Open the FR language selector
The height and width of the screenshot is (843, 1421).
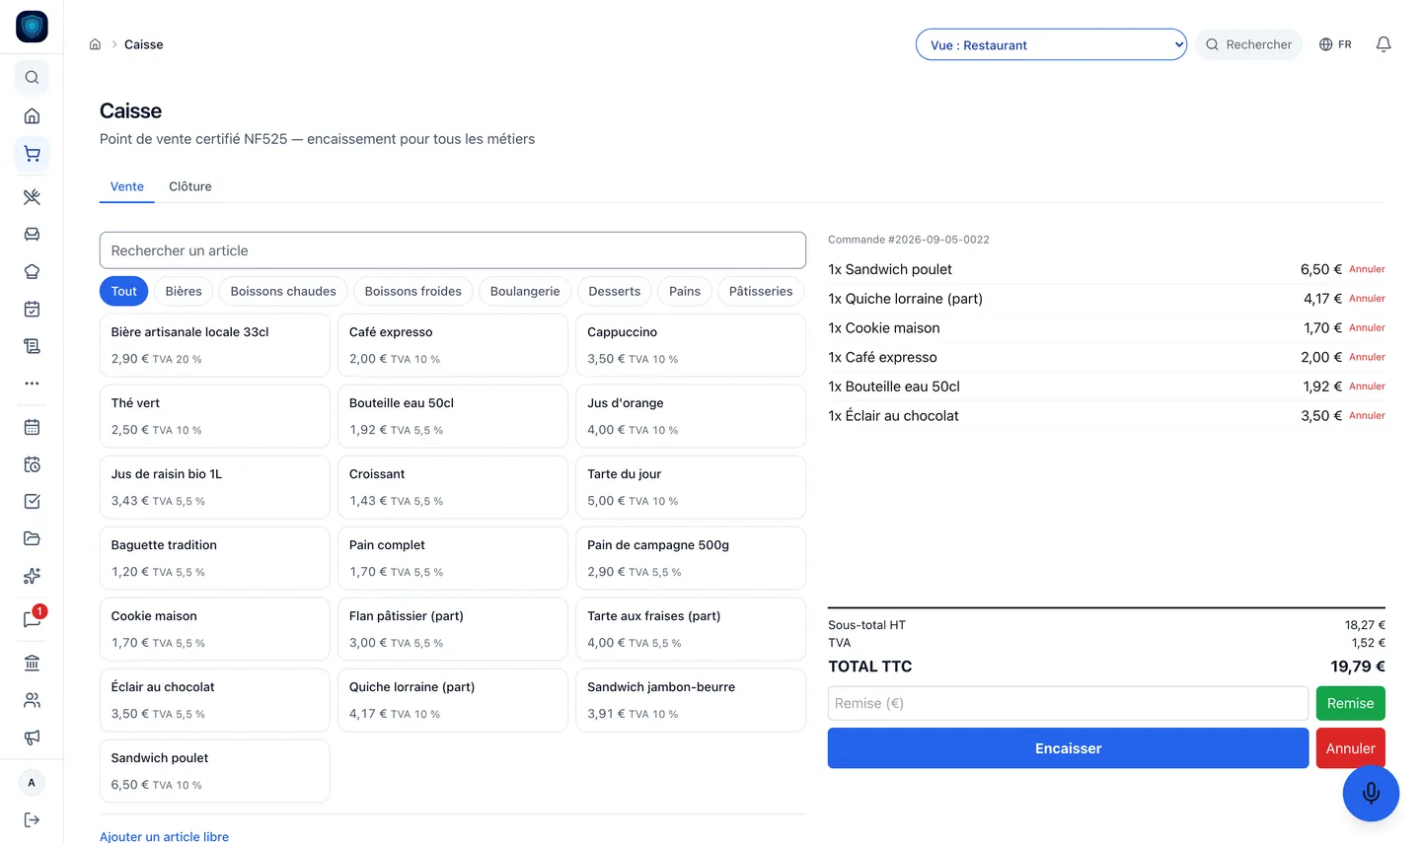(1335, 44)
